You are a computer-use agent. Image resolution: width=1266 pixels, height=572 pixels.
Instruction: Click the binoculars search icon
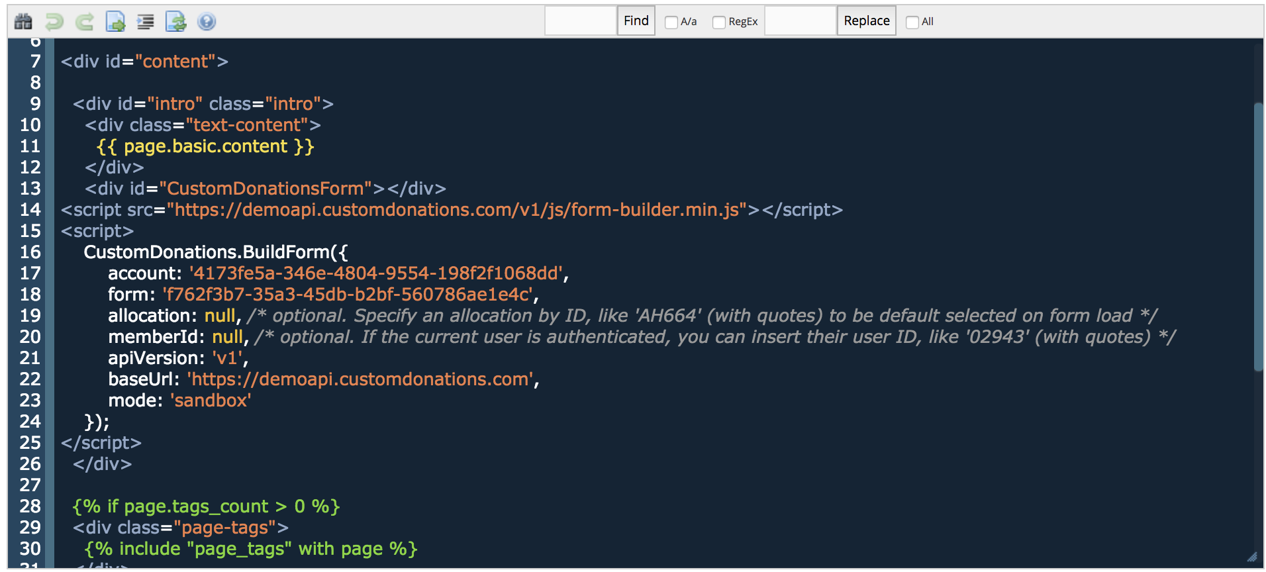click(23, 22)
